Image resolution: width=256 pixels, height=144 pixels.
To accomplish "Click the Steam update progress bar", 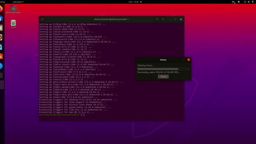I will (163, 69).
